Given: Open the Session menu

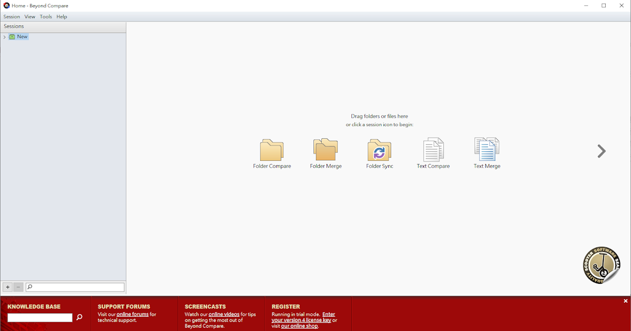Looking at the screenshot, I should [12, 17].
